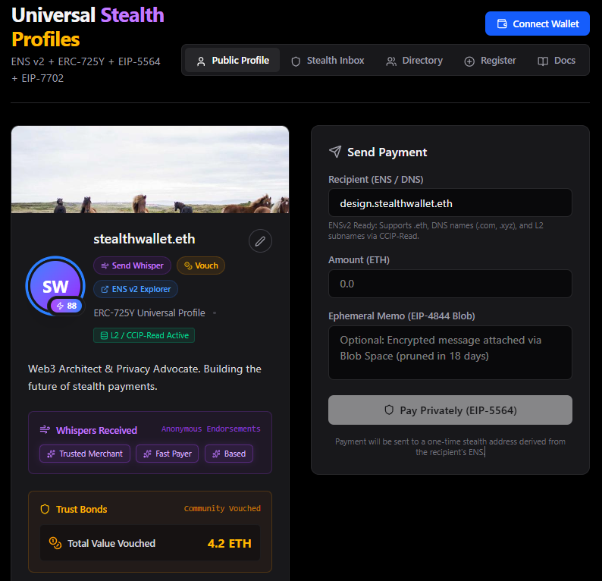The width and height of the screenshot is (602, 581).
Task: Click the Connect Wallet button
Action: point(537,24)
